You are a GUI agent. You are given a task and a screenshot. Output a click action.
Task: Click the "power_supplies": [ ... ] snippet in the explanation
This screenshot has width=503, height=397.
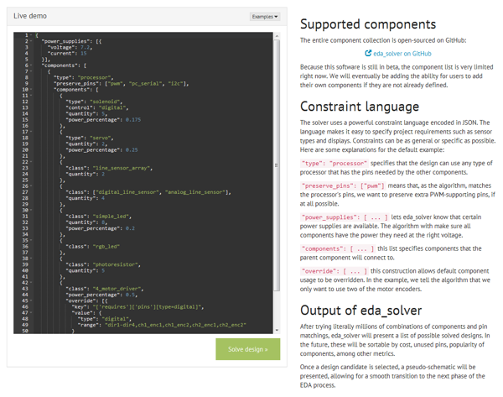[345, 217]
